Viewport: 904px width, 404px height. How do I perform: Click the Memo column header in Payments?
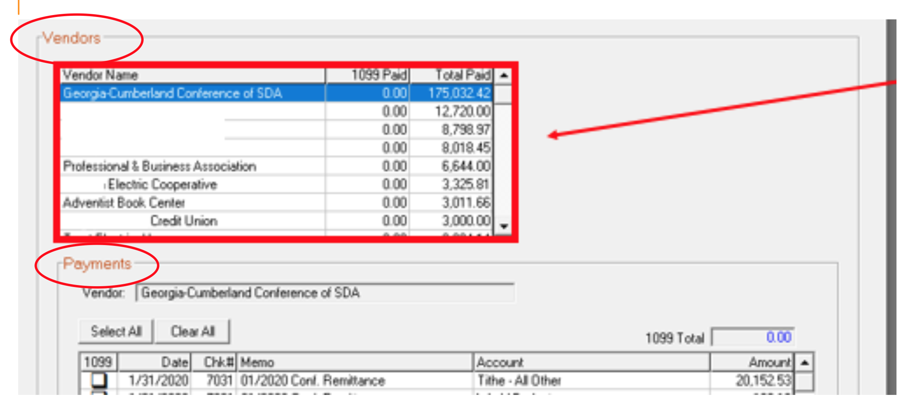tap(355, 362)
